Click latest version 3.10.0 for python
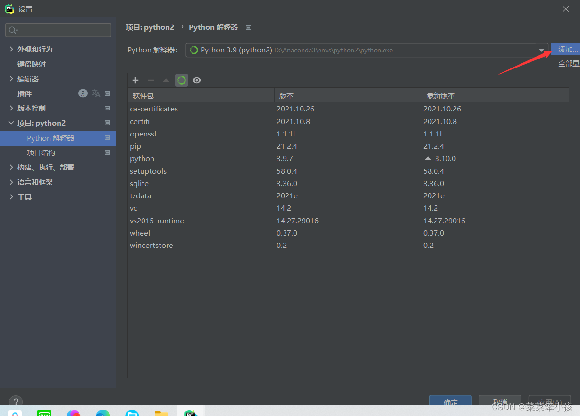Viewport: 580px width, 416px height. (446, 159)
